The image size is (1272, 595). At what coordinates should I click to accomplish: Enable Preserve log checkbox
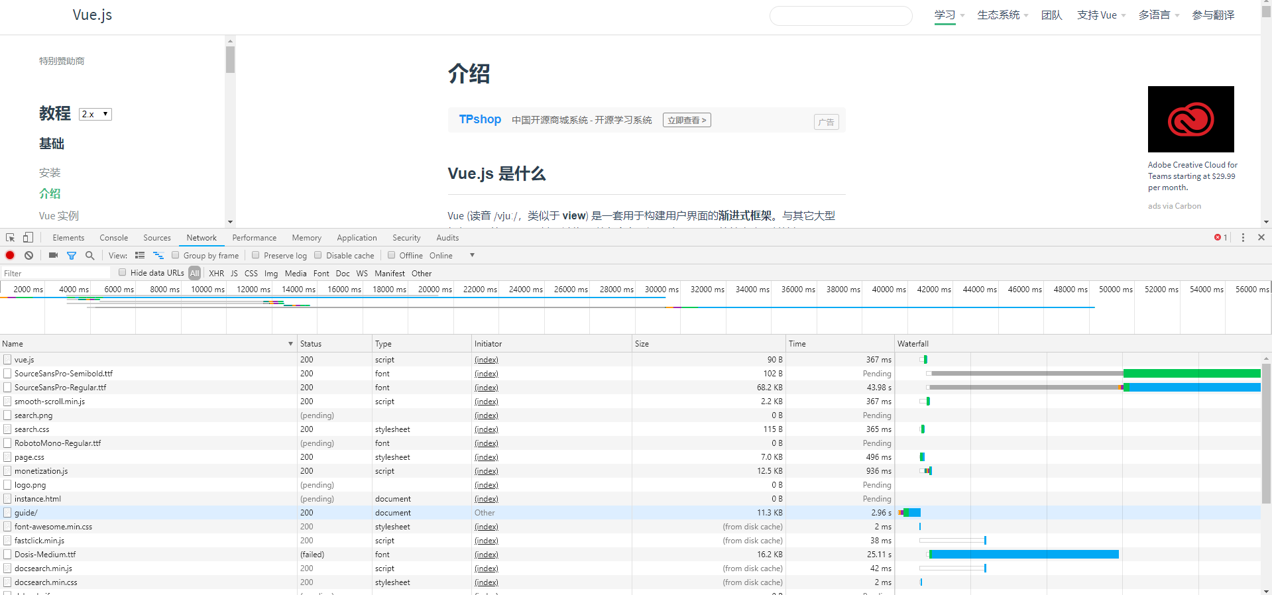pos(256,255)
